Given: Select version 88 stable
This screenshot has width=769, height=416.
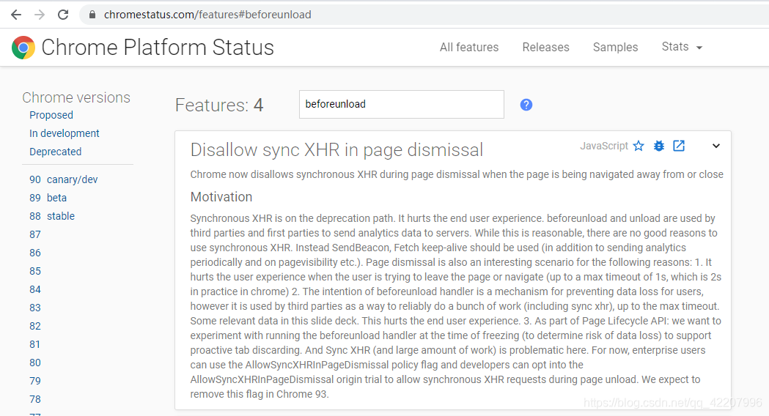Looking at the screenshot, I should point(52,216).
